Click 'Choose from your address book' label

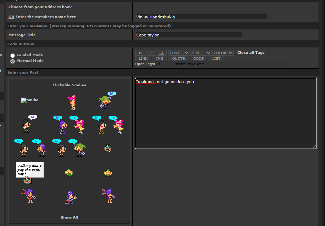tap(40, 7)
